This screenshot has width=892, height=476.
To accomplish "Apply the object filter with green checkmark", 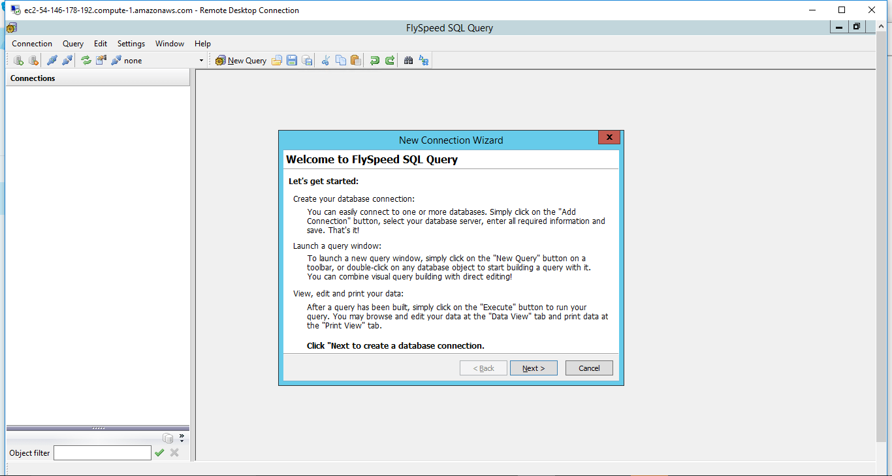I will [x=160, y=452].
